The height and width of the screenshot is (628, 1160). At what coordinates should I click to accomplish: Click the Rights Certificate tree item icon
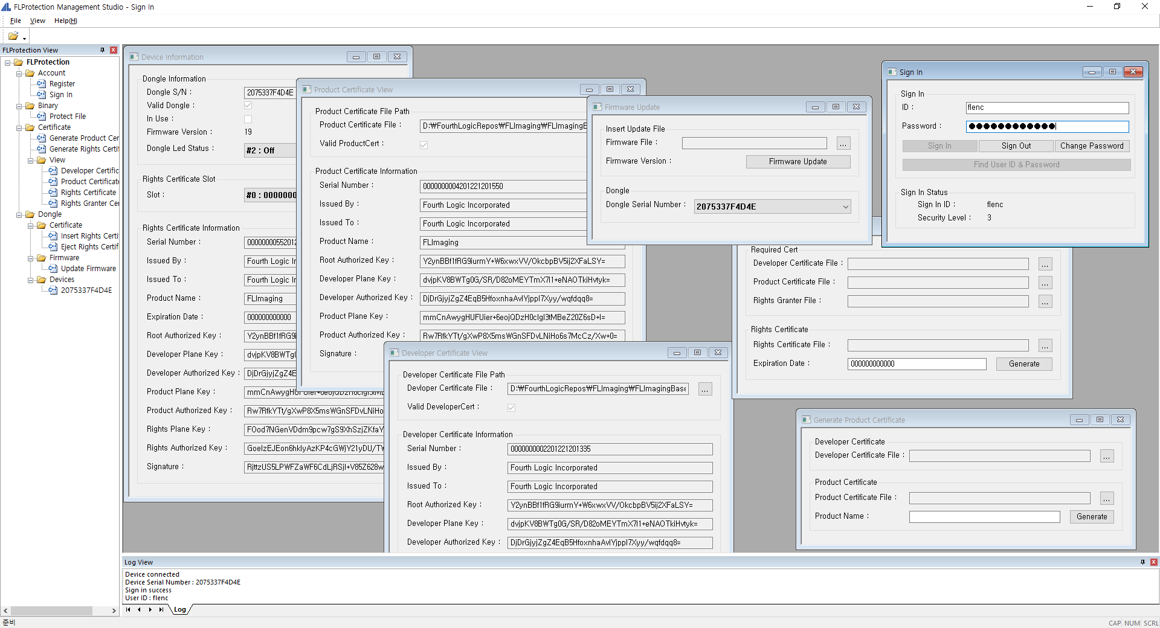coord(53,193)
